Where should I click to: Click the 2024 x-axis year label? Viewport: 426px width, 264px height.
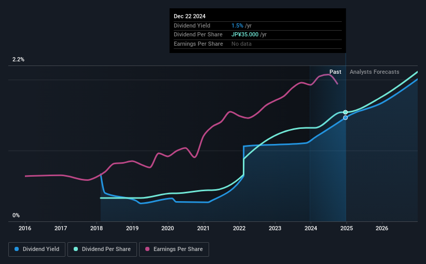click(x=311, y=228)
